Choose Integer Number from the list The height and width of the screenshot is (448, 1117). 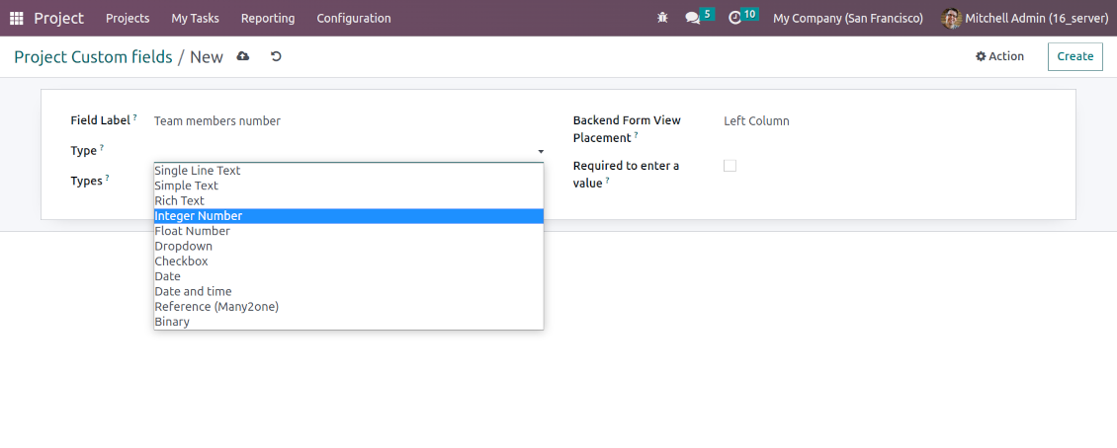(x=199, y=216)
